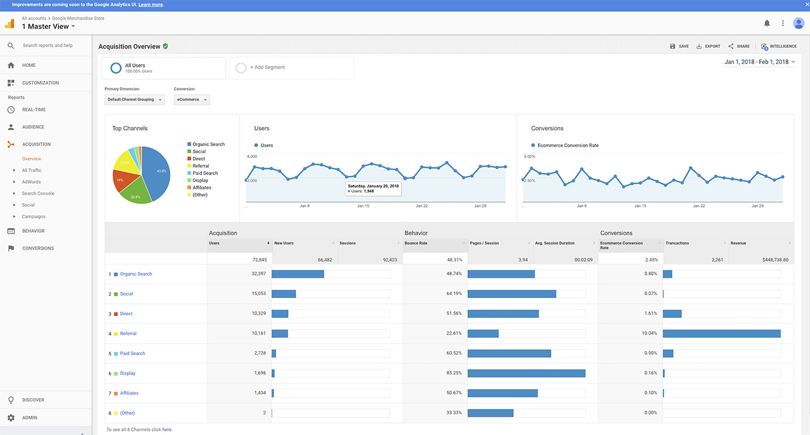Click the Home icon in sidebar
The image size is (810, 435).
[x=11, y=65]
